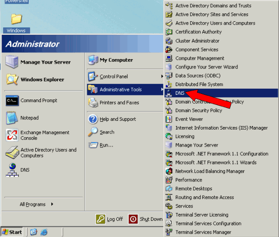Click the Services gears icon

(169, 206)
